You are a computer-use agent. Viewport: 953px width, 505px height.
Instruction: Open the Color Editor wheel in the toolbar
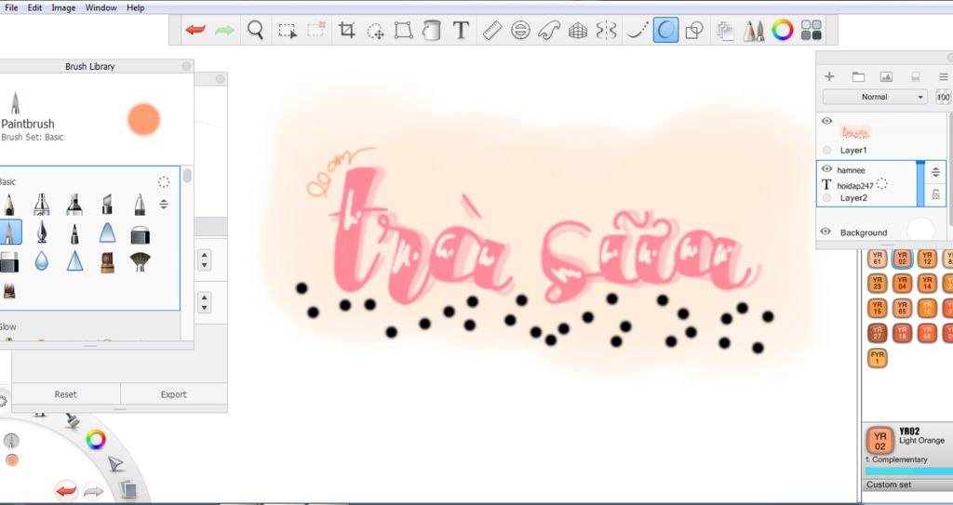(x=783, y=30)
